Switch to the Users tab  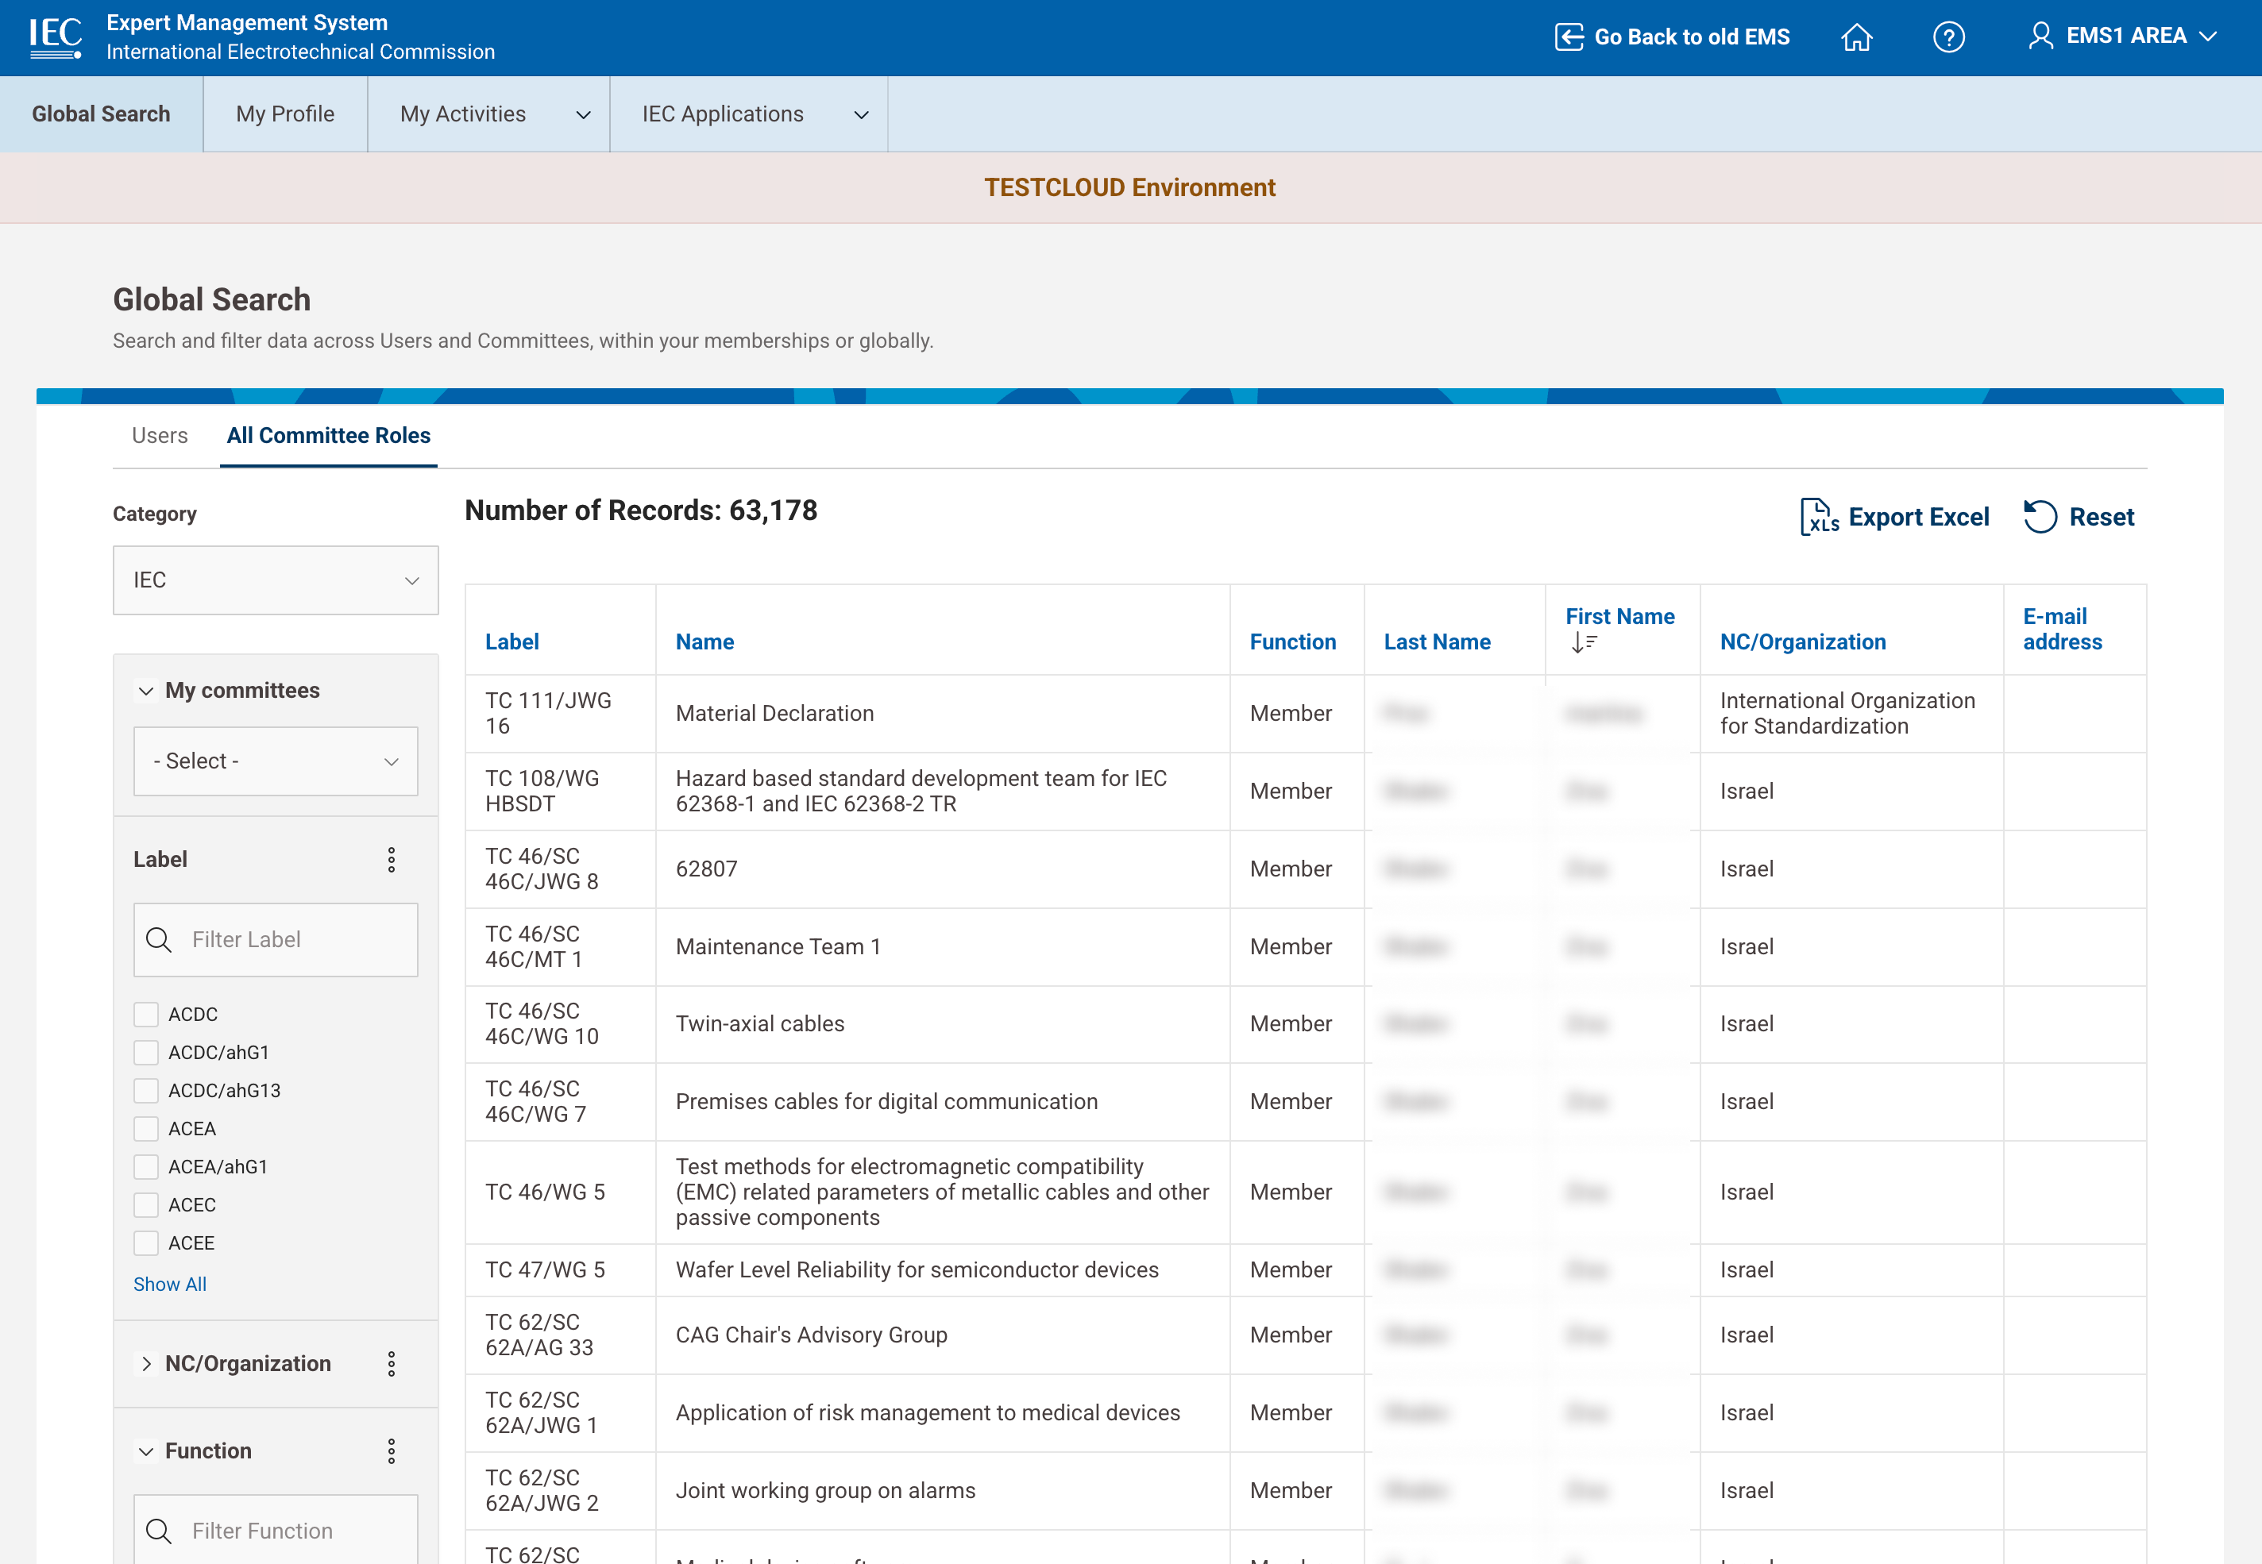tap(160, 435)
